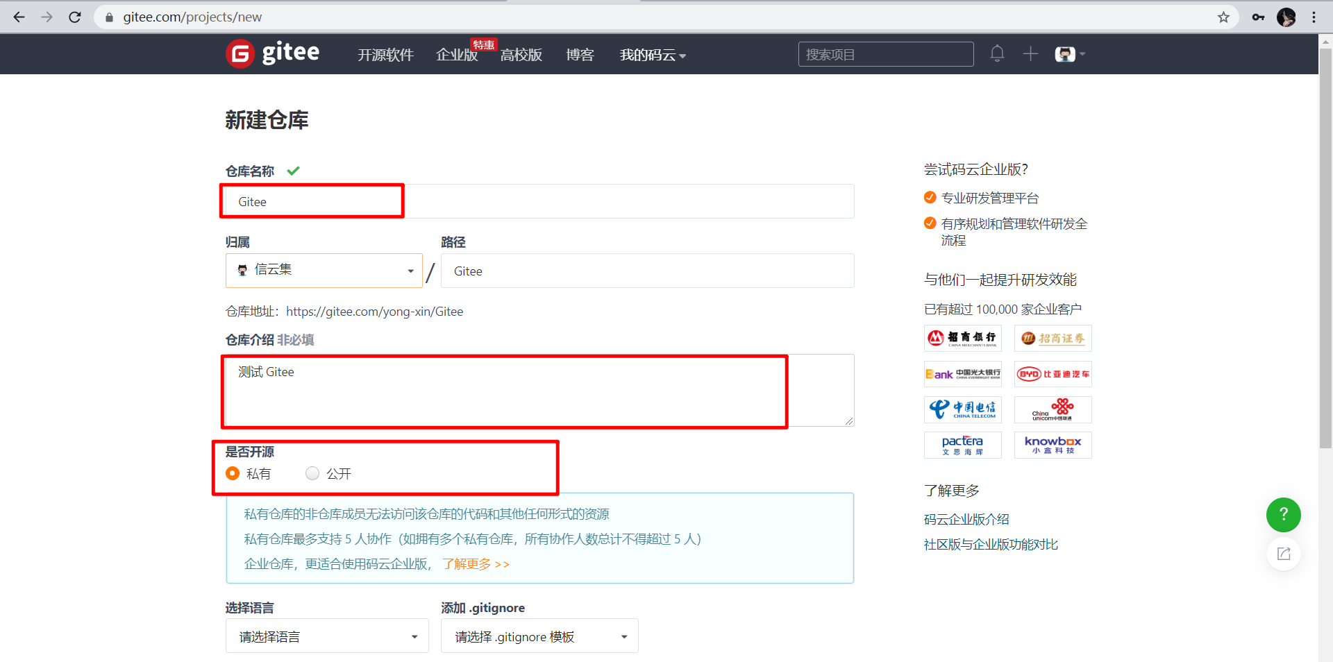Open the .gitignore template dropdown

(x=539, y=636)
